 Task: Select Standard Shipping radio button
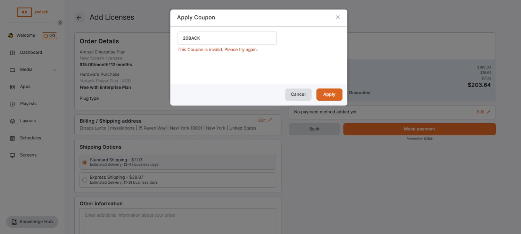(x=85, y=162)
